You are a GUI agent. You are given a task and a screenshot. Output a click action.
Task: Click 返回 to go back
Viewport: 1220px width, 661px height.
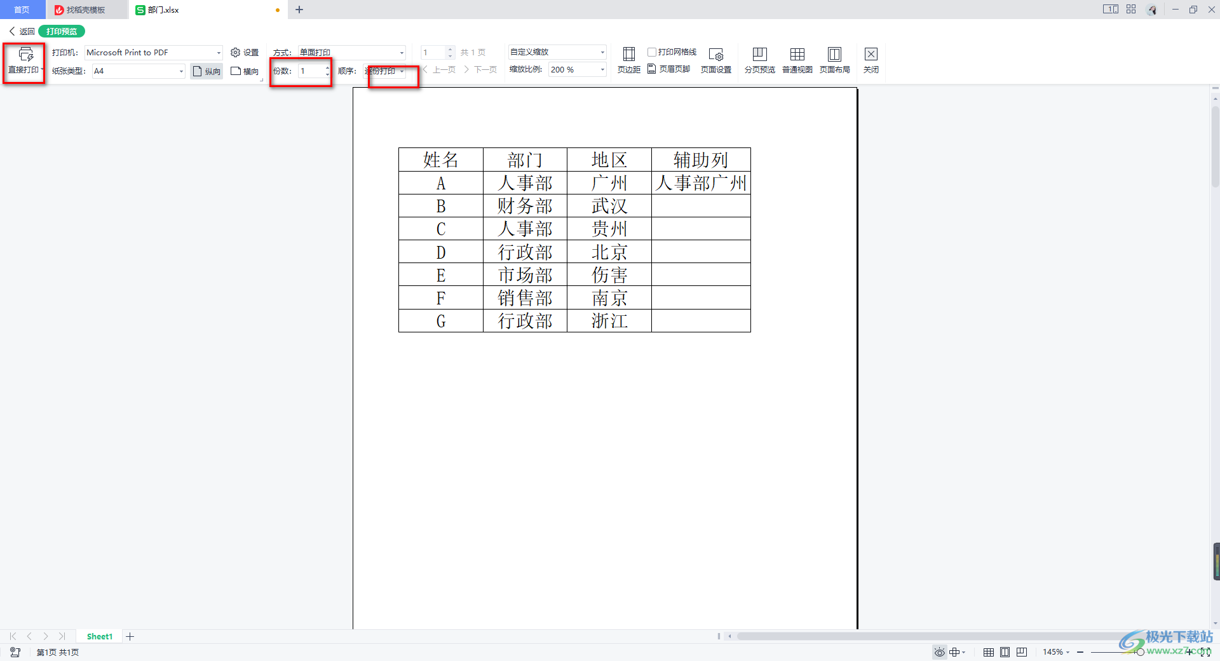tap(22, 31)
